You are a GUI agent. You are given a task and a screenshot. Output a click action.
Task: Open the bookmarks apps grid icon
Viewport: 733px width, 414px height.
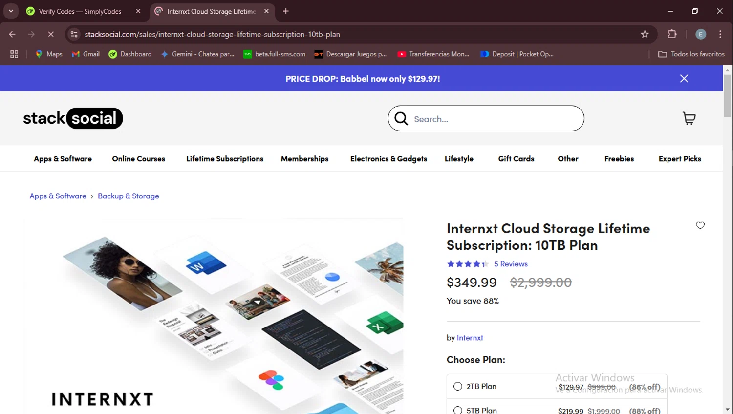tap(14, 54)
